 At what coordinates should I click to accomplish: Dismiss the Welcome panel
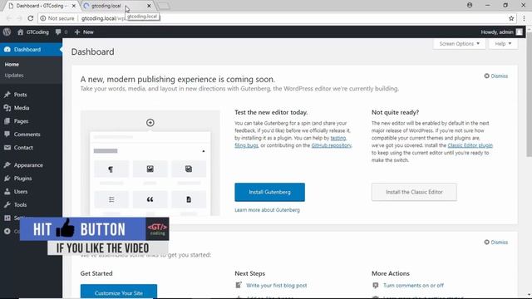[x=496, y=242]
